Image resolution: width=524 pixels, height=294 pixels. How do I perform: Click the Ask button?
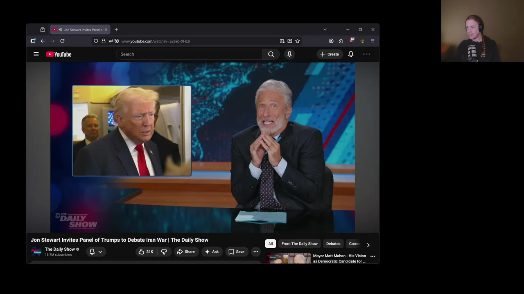(x=212, y=252)
